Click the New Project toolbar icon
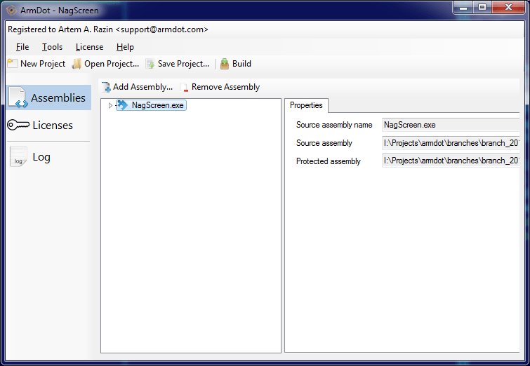The image size is (530, 366). (13, 64)
